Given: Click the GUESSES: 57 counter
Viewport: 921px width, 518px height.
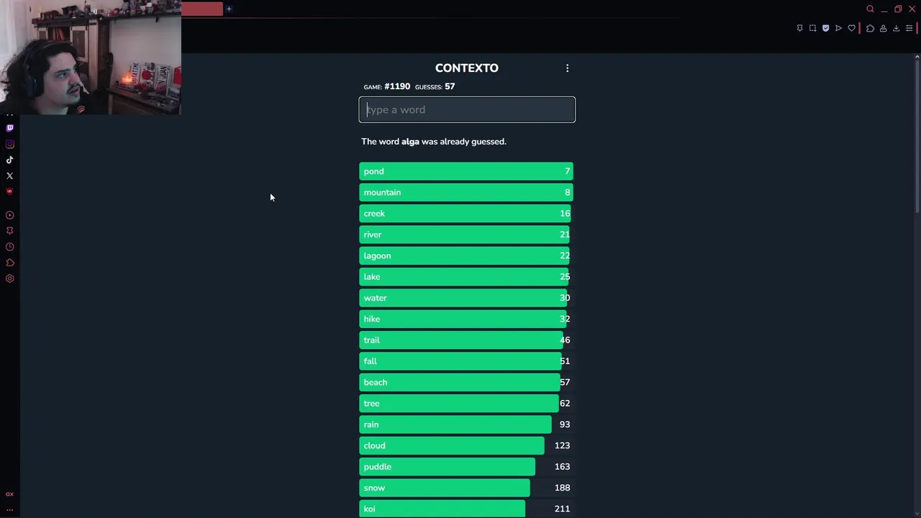Looking at the screenshot, I should pos(435,86).
